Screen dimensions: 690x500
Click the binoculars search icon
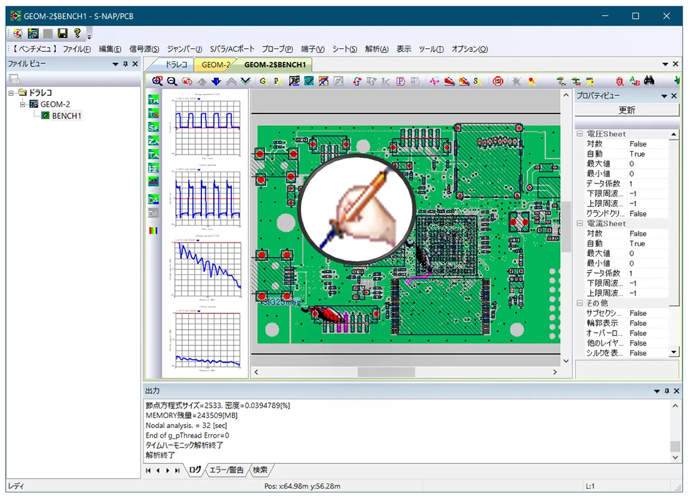point(649,81)
